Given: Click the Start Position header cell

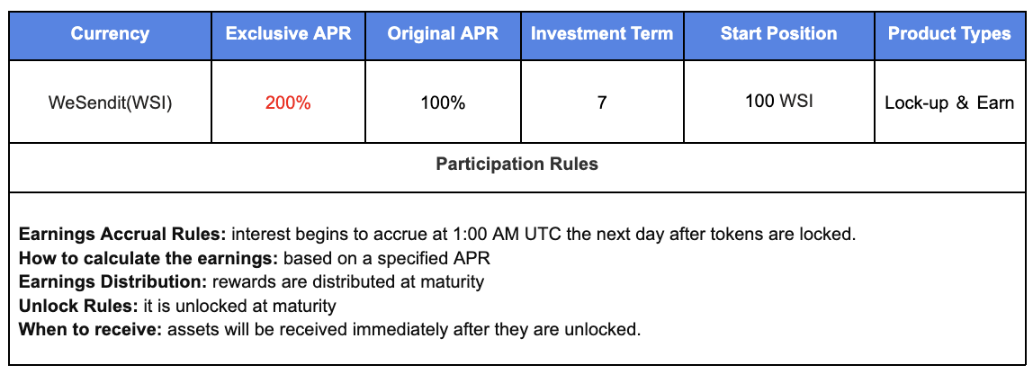Looking at the screenshot, I should point(778,34).
